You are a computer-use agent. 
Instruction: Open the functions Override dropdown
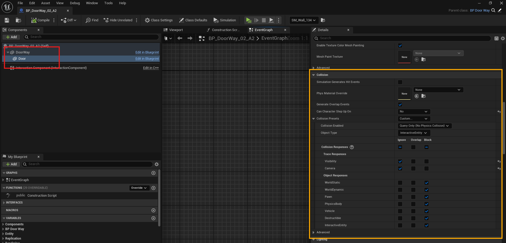click(139, 188)
